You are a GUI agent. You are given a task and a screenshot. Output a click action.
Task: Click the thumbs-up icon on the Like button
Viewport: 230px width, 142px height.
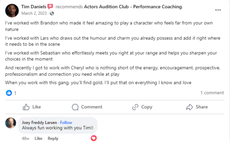(26, 107)
